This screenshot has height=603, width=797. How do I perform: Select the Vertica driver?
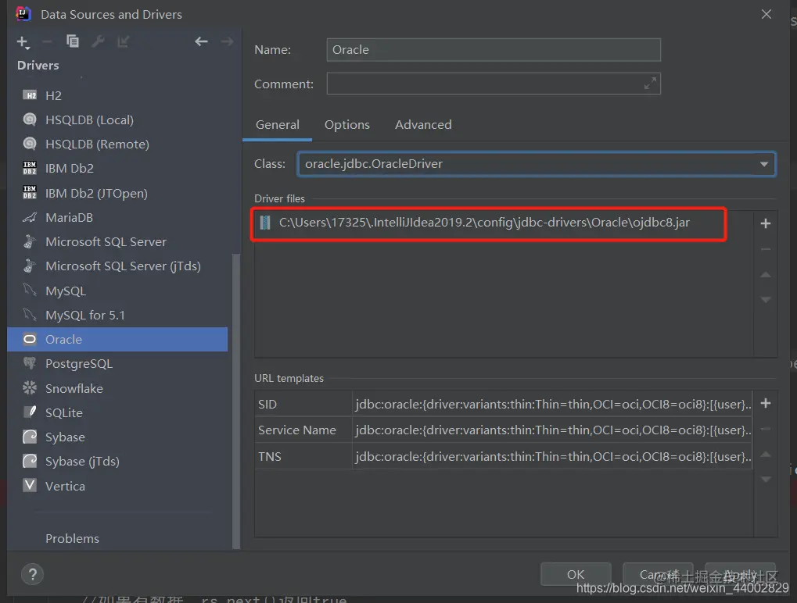click(117, 486)
